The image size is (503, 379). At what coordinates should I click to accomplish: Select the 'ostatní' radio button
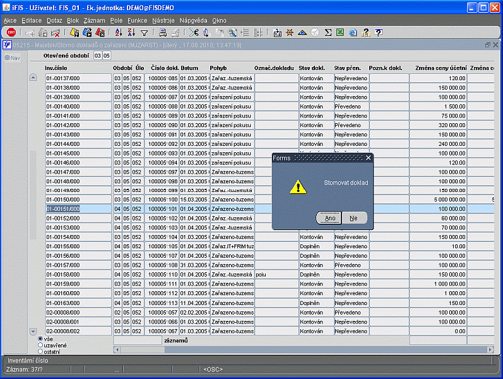coord(40,351)
